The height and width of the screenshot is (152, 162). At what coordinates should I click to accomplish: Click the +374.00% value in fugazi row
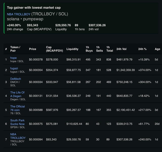[x=145, y=70]
